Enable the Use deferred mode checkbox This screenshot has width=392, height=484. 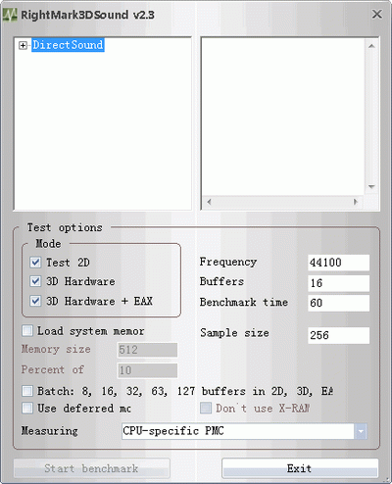[x=27, y=408]
